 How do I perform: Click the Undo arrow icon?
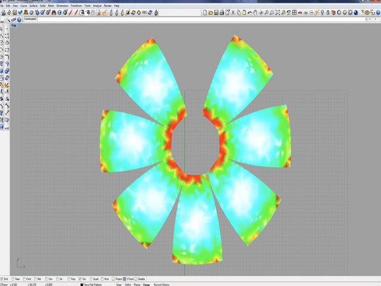pos(250,13)
